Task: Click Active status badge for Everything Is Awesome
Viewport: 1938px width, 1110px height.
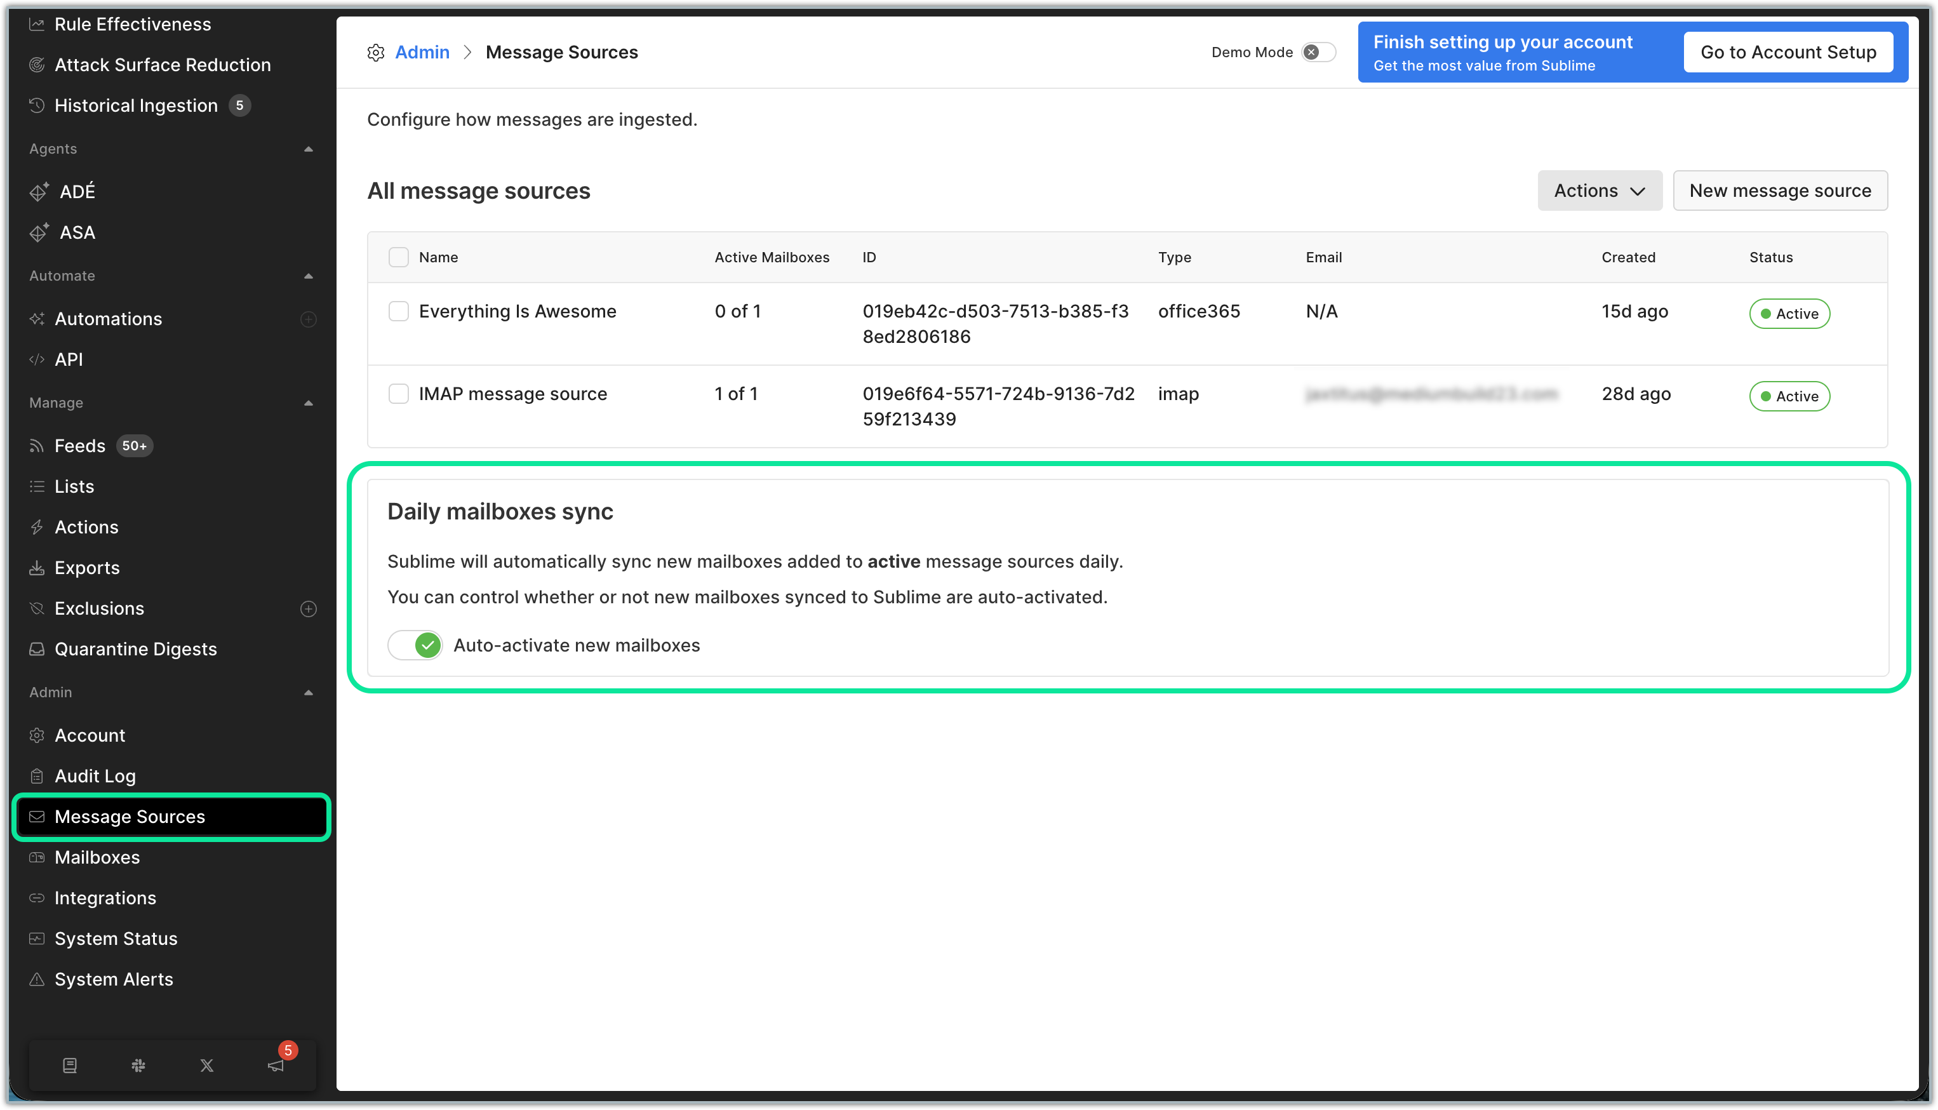Action: [1789, 313]
